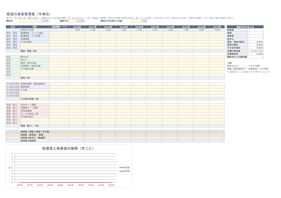
Task: Click the 純資産 legend entry in chart
Action: [x=125, y=171]
